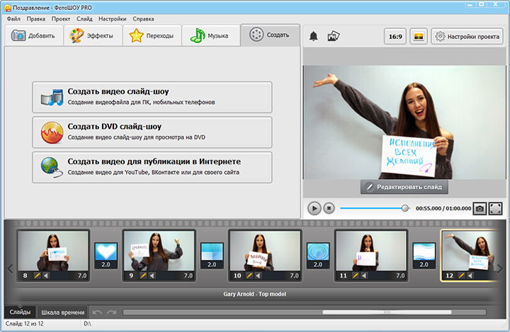
Task: Open the photo gallery icon beside bell
Action: coord(334,36)
